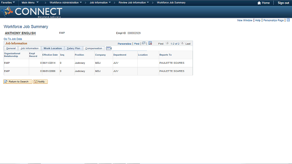Click Personalize in the Job Information grid

125,44
